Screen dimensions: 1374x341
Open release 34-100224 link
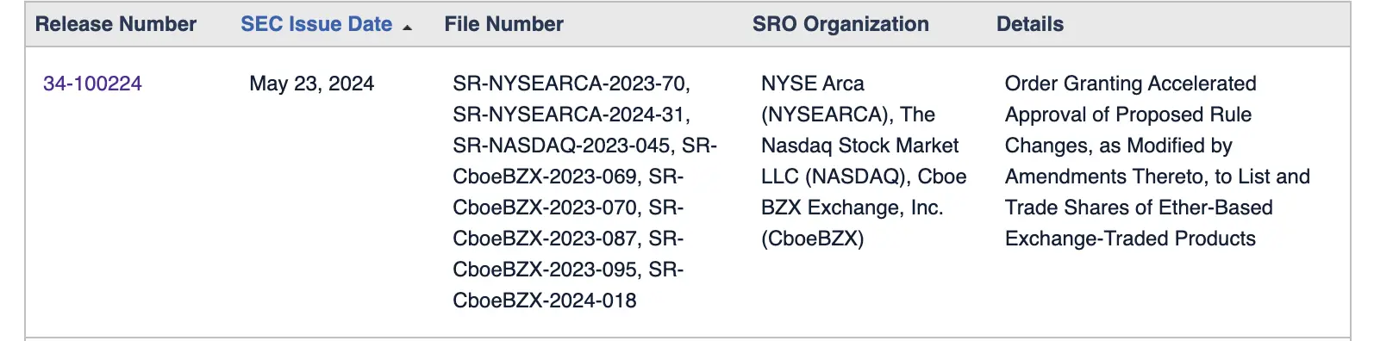tap(92, 84)
